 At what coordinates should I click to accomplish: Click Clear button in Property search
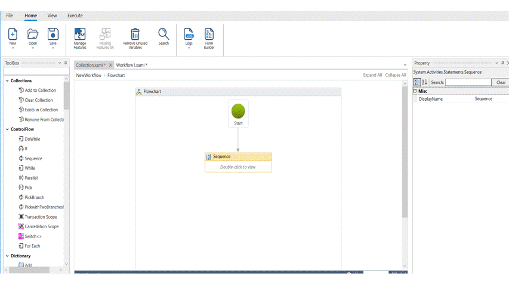501,82
